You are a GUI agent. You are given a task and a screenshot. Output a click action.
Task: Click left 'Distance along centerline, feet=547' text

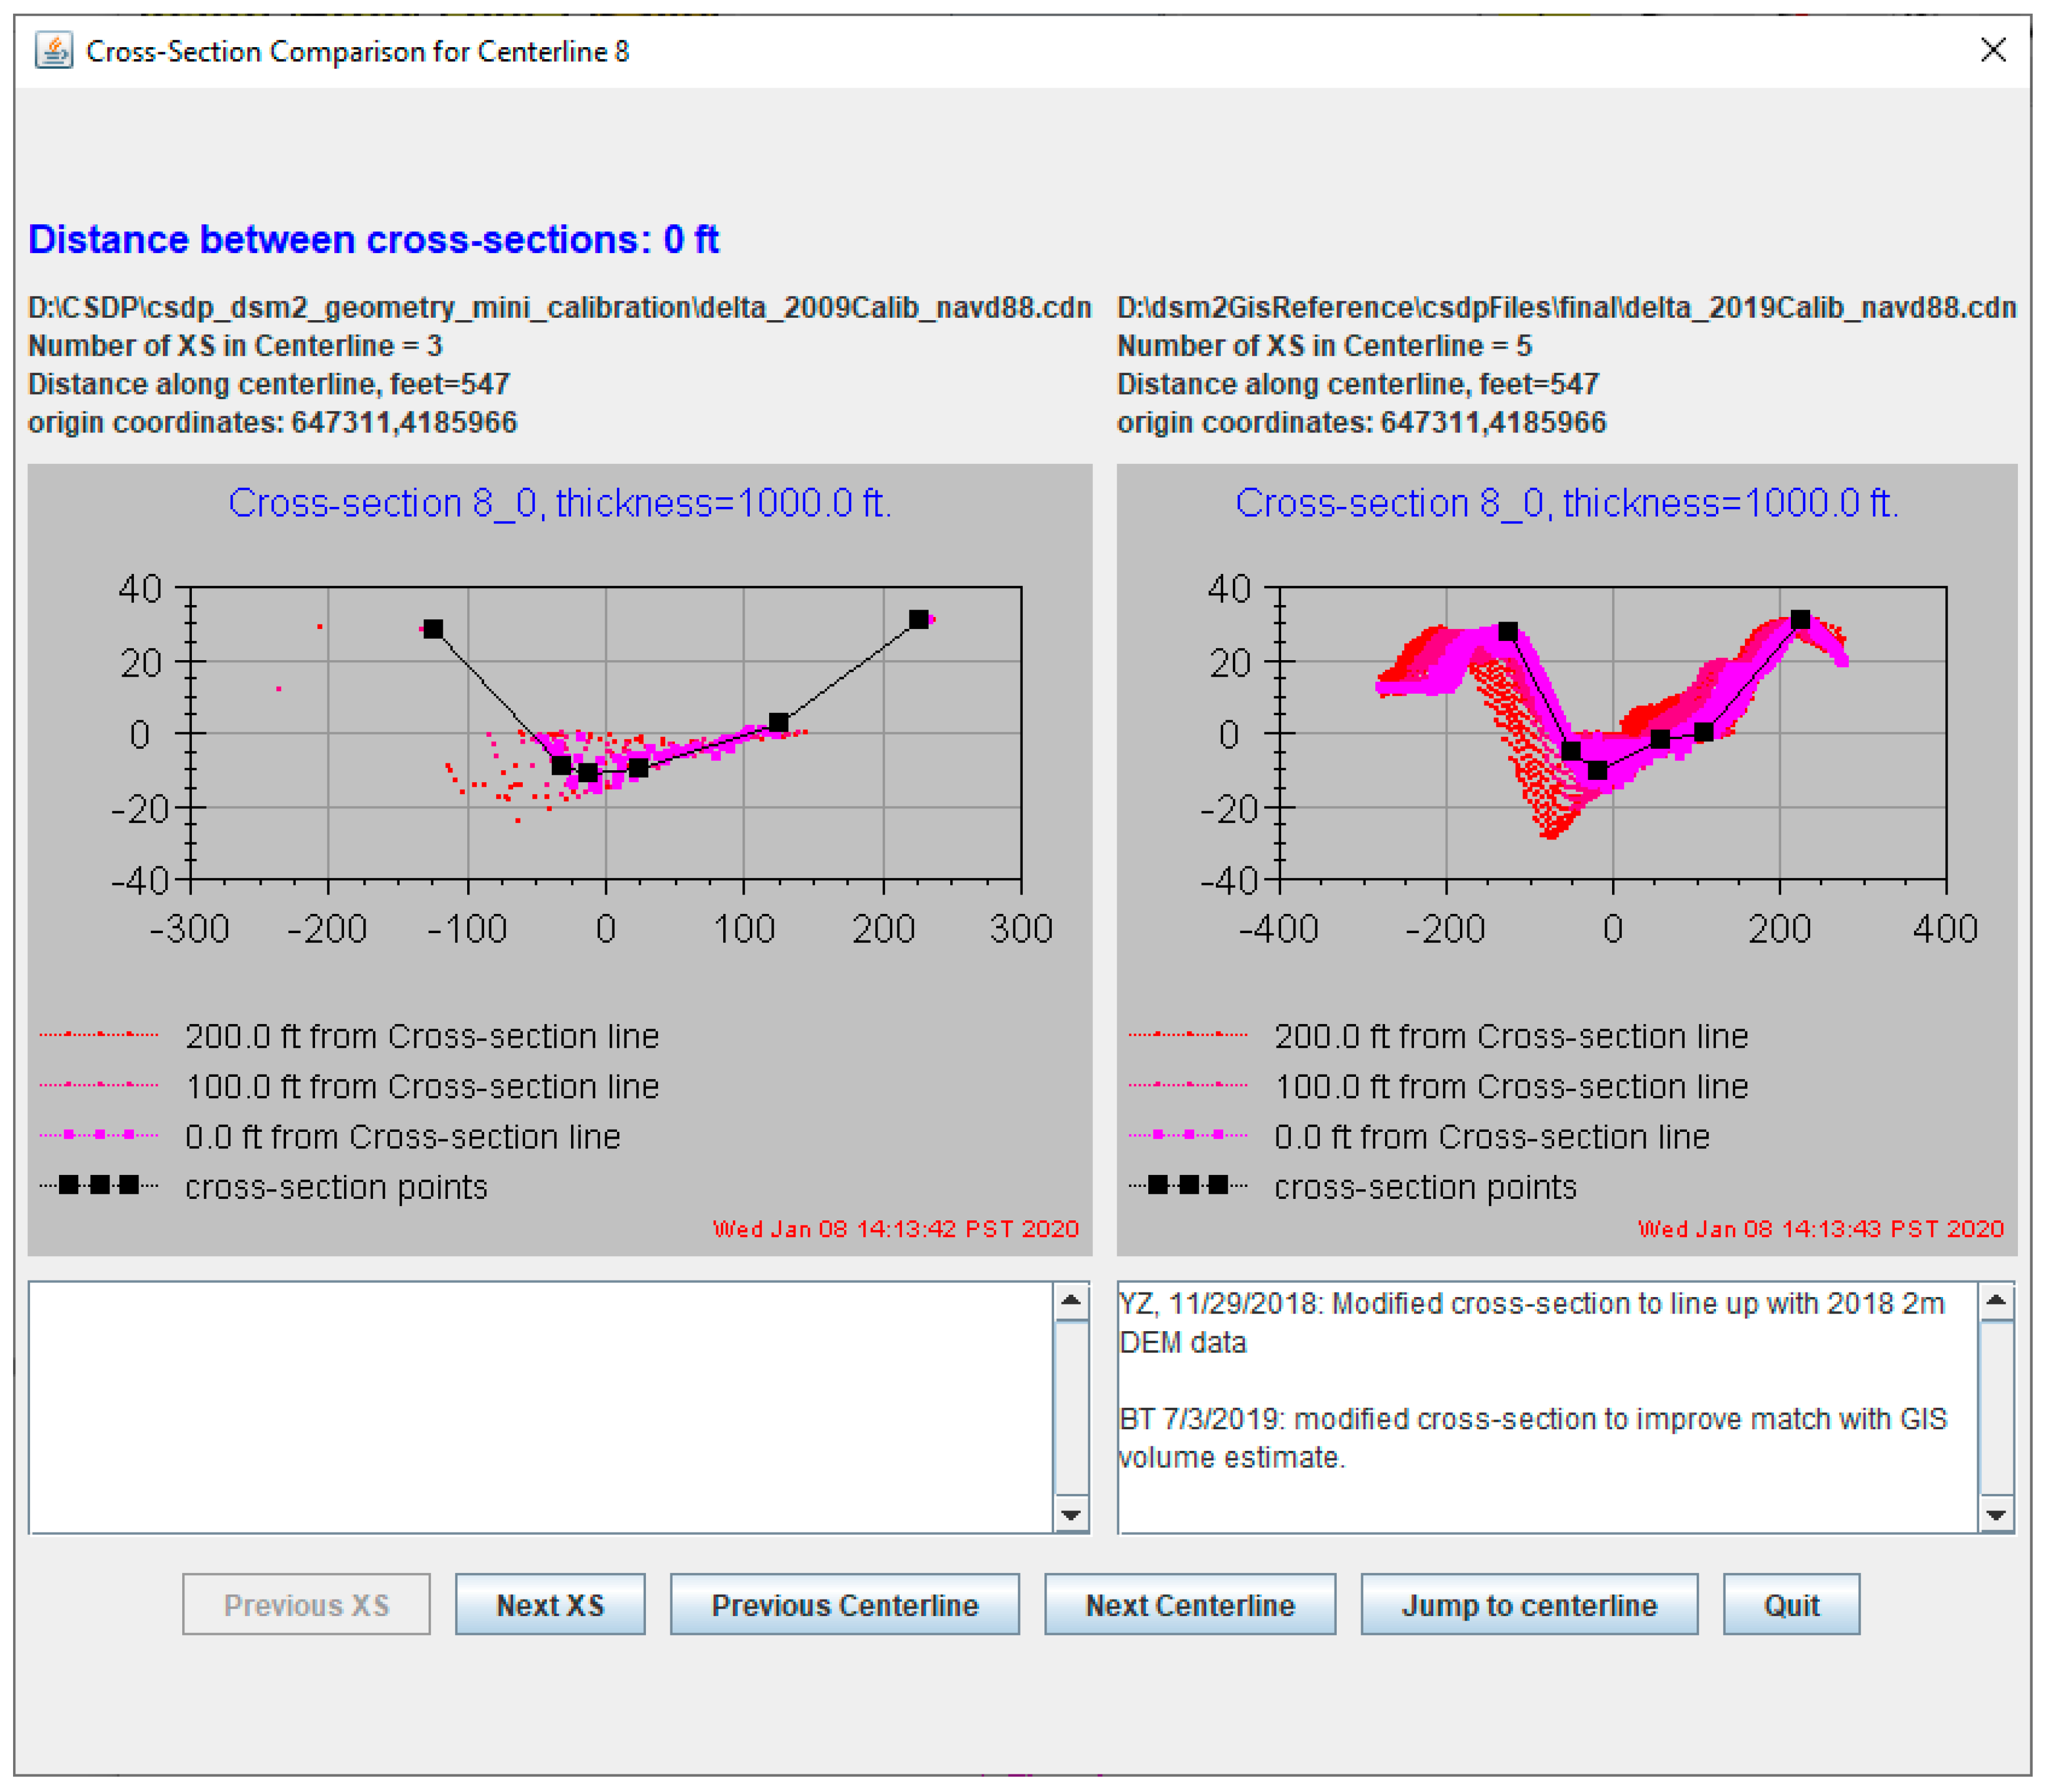pyautogui.click(x=269, y=384)
